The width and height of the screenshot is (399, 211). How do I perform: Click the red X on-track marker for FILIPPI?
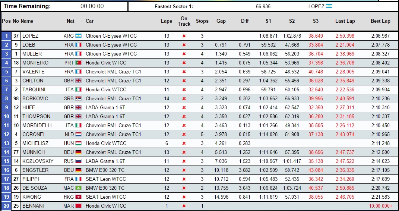click(184, 179)
